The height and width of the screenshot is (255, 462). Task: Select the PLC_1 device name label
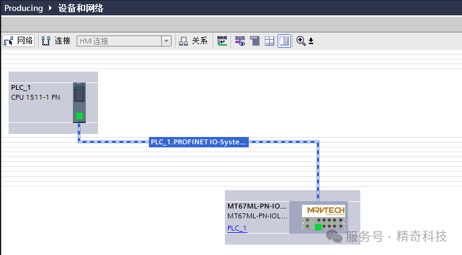[21, 87]
